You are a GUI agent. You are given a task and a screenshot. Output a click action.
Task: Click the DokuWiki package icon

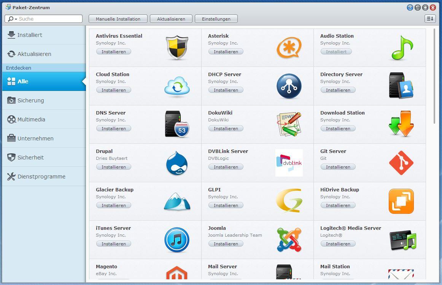289,124
